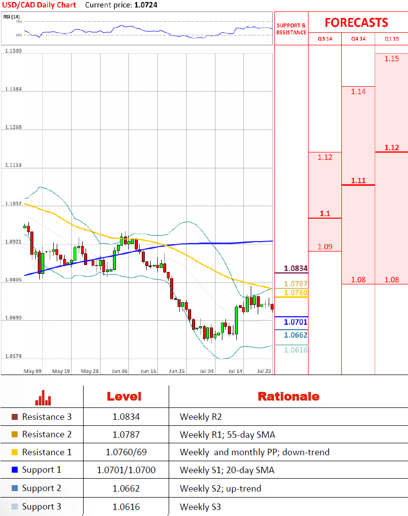Click the 1.0690 price axis label

pos(13,318)
